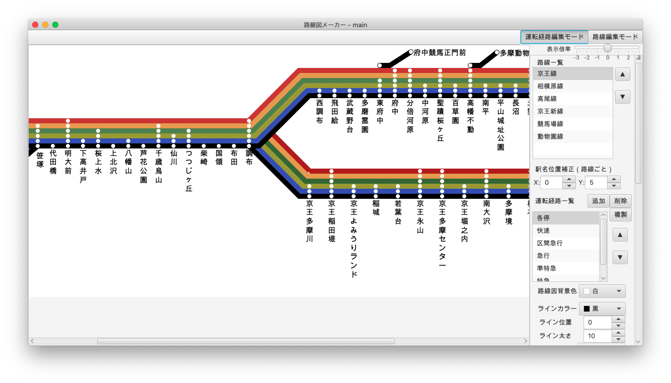This screenshot has height=383, width=671.
Task: Increase the X station-name offset
Action: pyautogui.click(x=569, y=179)
